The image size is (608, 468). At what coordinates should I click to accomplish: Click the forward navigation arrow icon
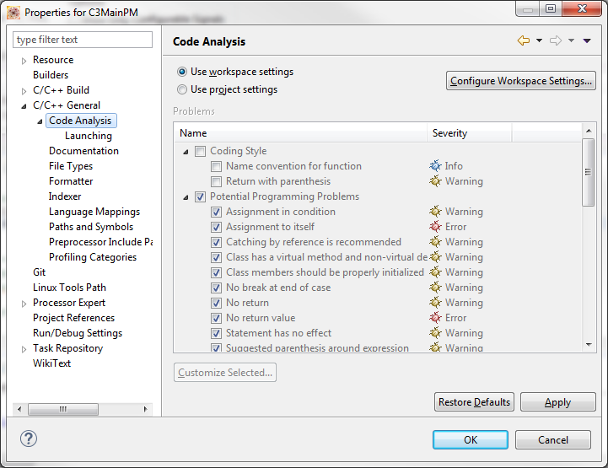pyautogui.click(x=556, y=41)
